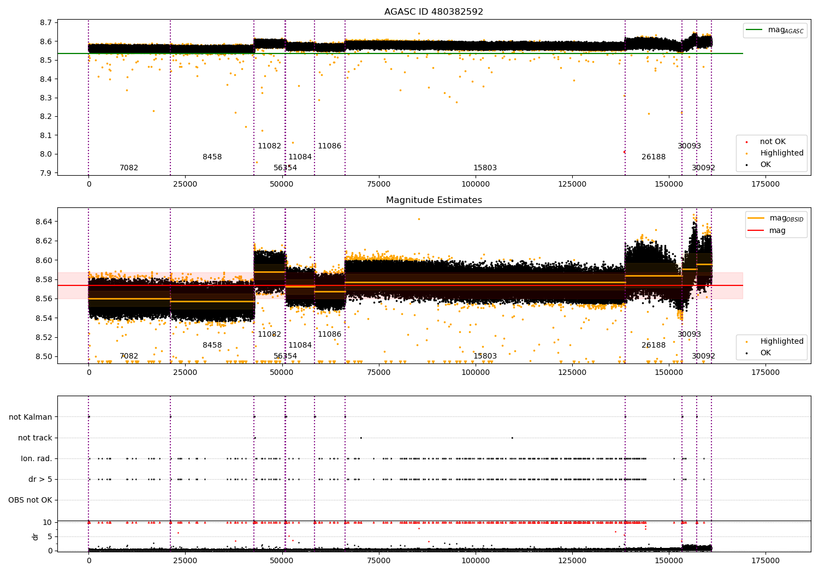Click obsid label 11082 in the Magnitude Estimates plot
The height and width of the screenshot is (573, 819).
pyautogui.click(x=269, y=335)
